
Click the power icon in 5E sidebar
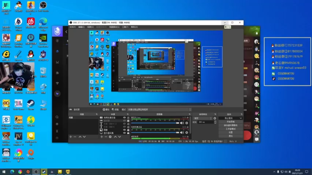point(57,138)
